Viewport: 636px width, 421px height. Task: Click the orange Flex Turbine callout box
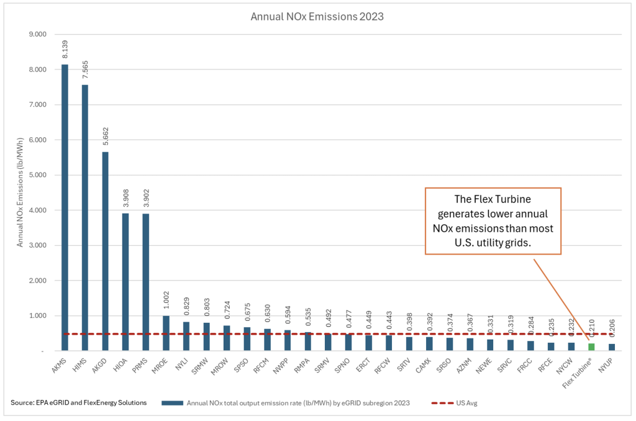[x=493, y=220]
